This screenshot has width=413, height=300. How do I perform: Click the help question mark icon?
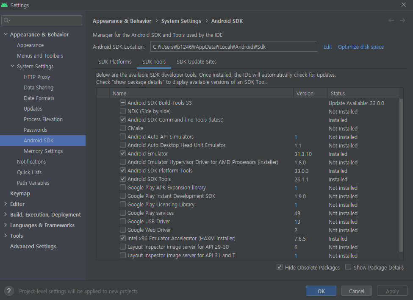pos(9,291)
